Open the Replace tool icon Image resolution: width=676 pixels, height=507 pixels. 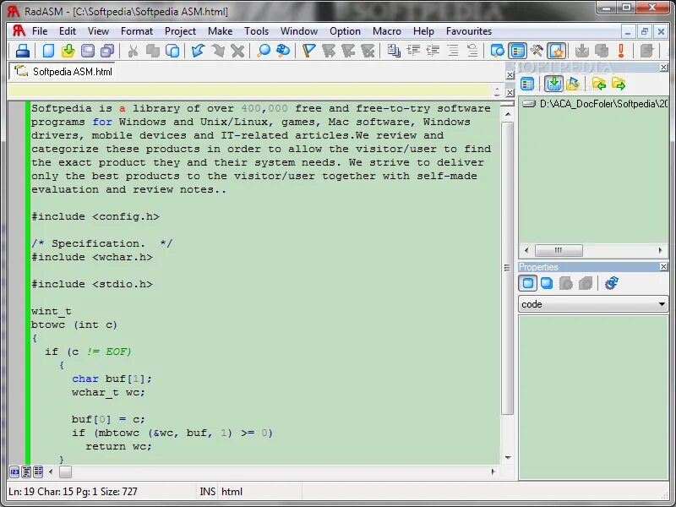[283, 51]
